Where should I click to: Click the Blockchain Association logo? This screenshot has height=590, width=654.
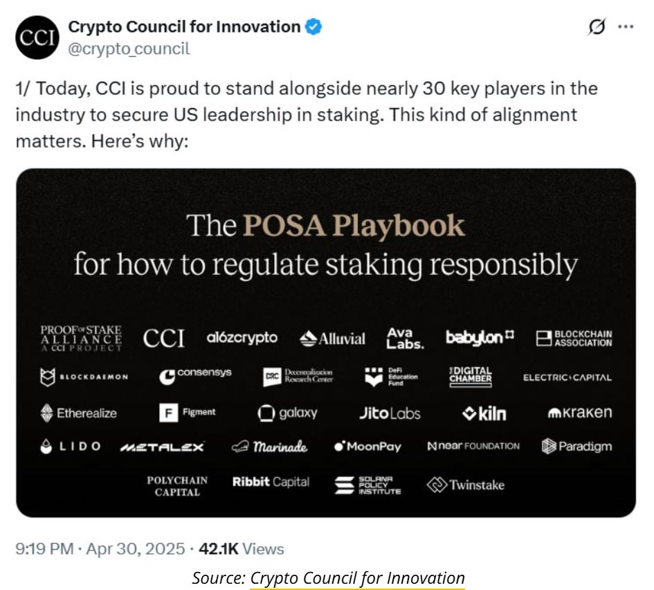574,338
